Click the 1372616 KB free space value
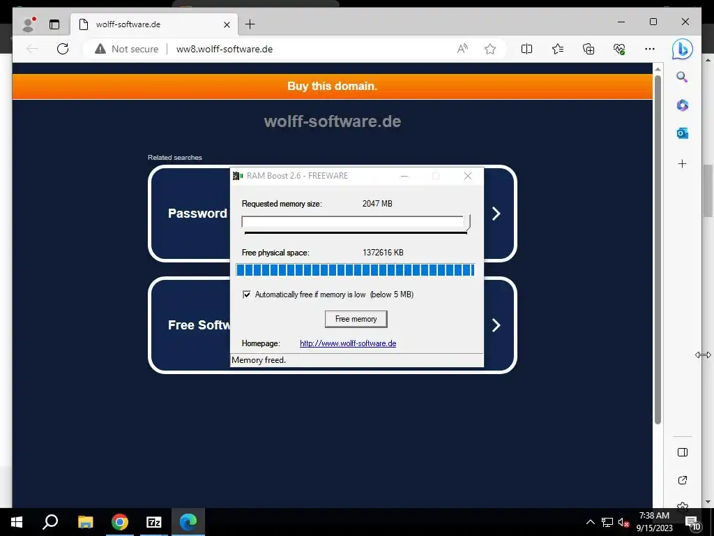This screenshot has width=714, height=536. coord(383,253)
